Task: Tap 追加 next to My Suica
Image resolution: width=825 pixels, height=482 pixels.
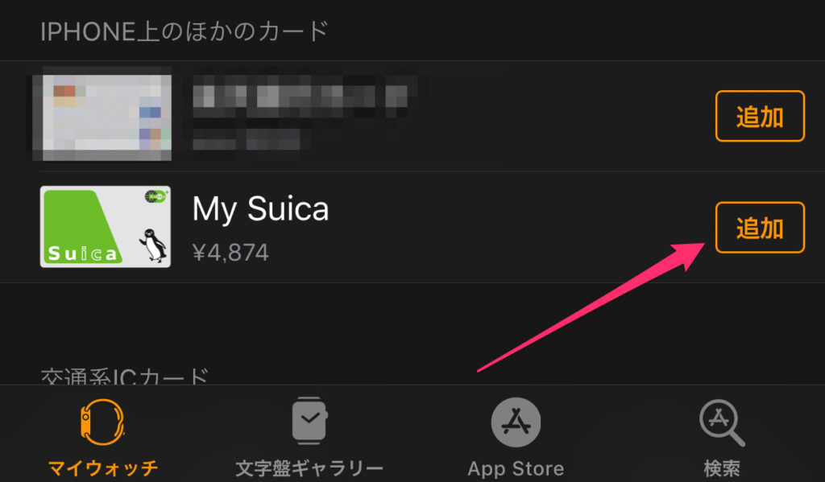Action: point(760,228)
